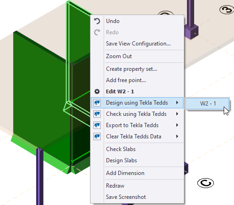Click grid line marker C
The width and height of the screenshot is (234, 205).
point(205,183)
